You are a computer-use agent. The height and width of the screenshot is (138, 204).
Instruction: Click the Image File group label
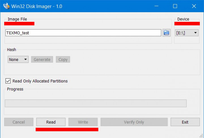[17, 19]
